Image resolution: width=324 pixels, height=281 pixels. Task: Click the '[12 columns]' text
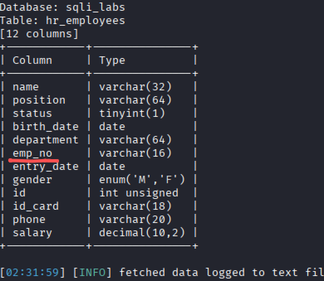pos(39,34)
